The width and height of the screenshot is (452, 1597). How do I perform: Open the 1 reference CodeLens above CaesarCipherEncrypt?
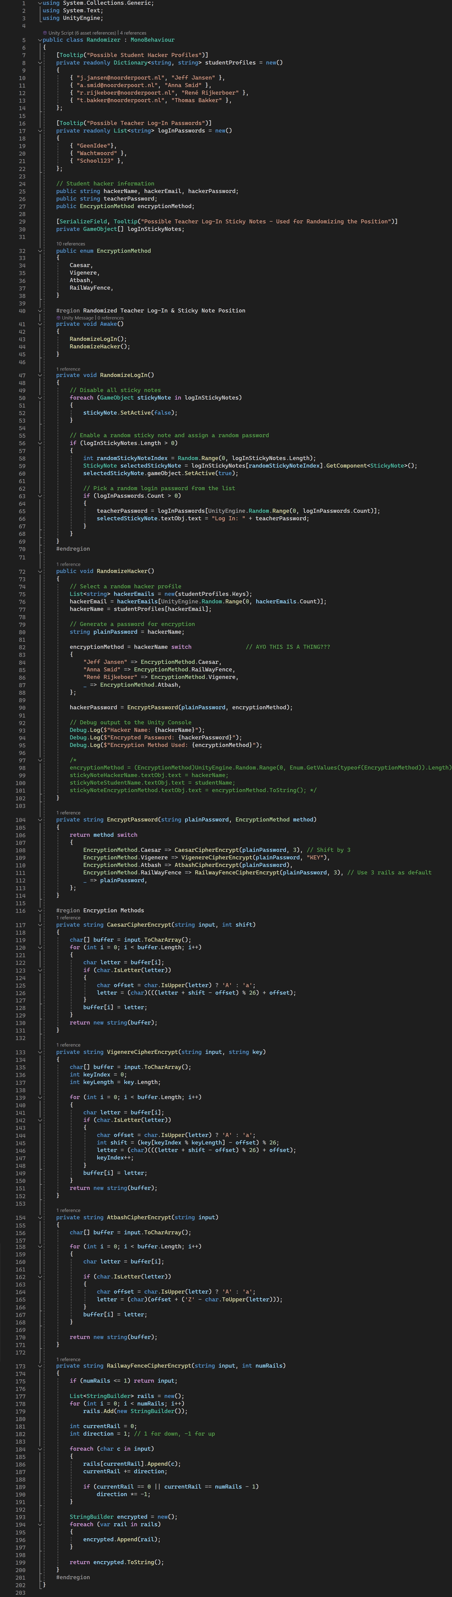[x=68, y=918]
